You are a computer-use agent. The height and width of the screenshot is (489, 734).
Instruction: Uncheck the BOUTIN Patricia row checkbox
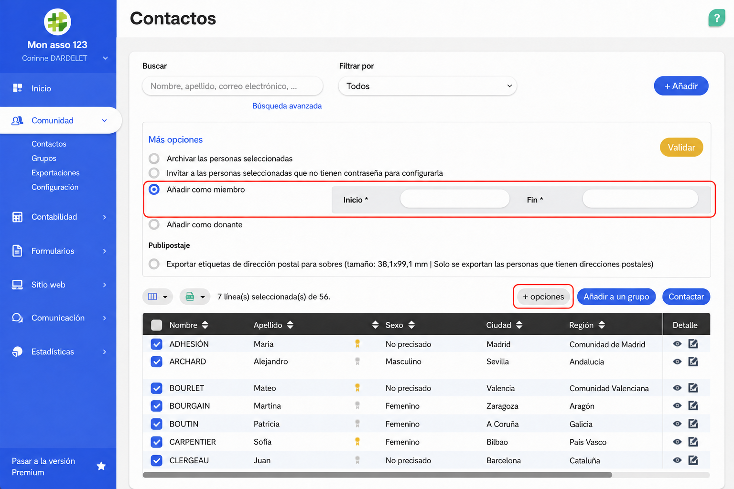click(156, 424)
